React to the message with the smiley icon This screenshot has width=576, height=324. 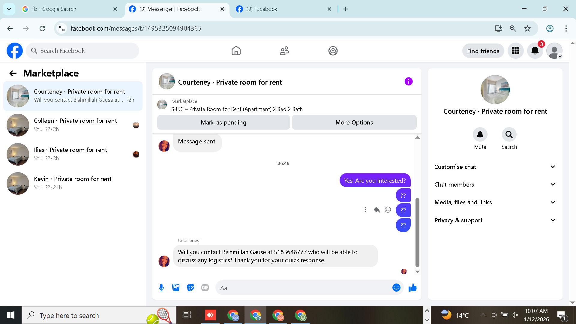388,210
